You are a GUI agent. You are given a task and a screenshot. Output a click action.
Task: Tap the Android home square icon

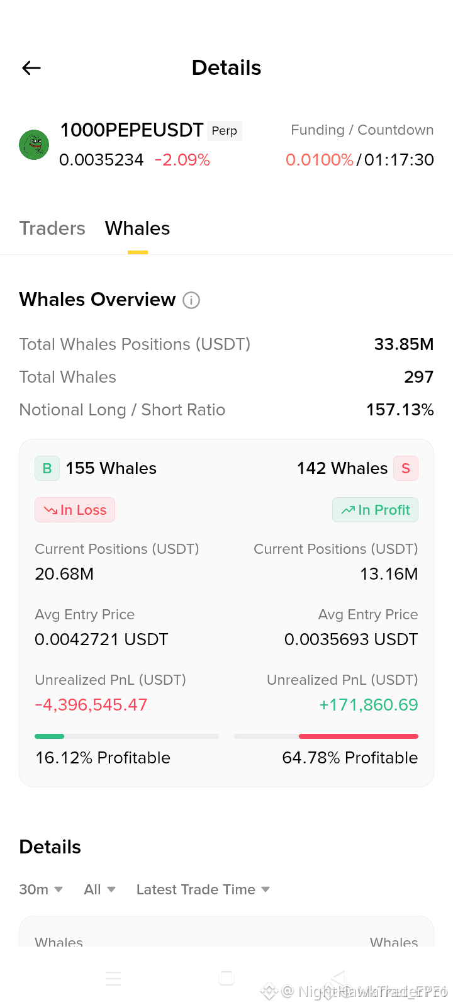tap(226, 978)
